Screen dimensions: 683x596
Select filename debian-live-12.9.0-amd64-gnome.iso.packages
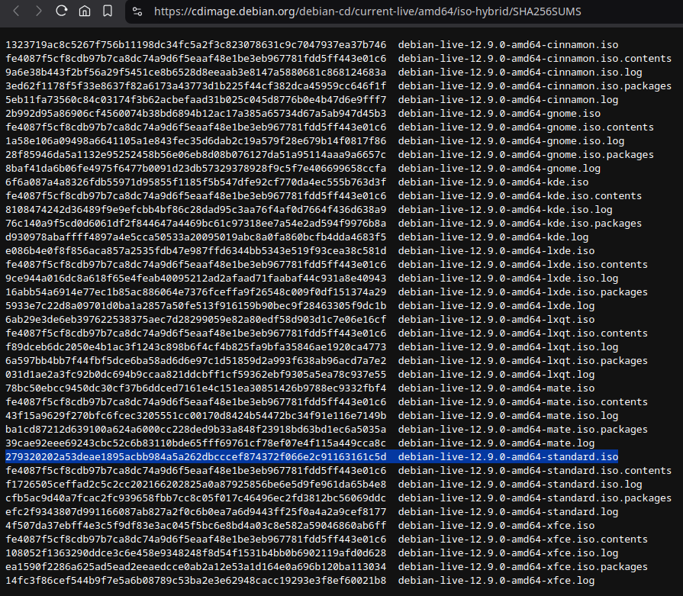click(x=526, y=155)
